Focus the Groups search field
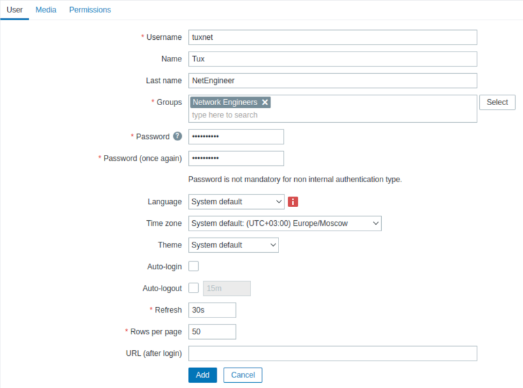 pyautogui.click(x=333, y=115)
